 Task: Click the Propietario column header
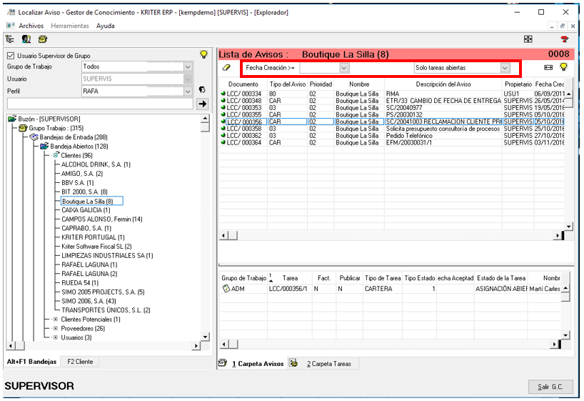coord(518,84)
